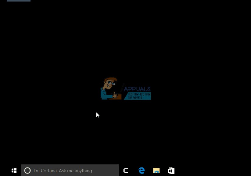Click the partial window at top left
The height and width of the screenshot is (176, 251).
pyautogui.click(x=18, y=1)
